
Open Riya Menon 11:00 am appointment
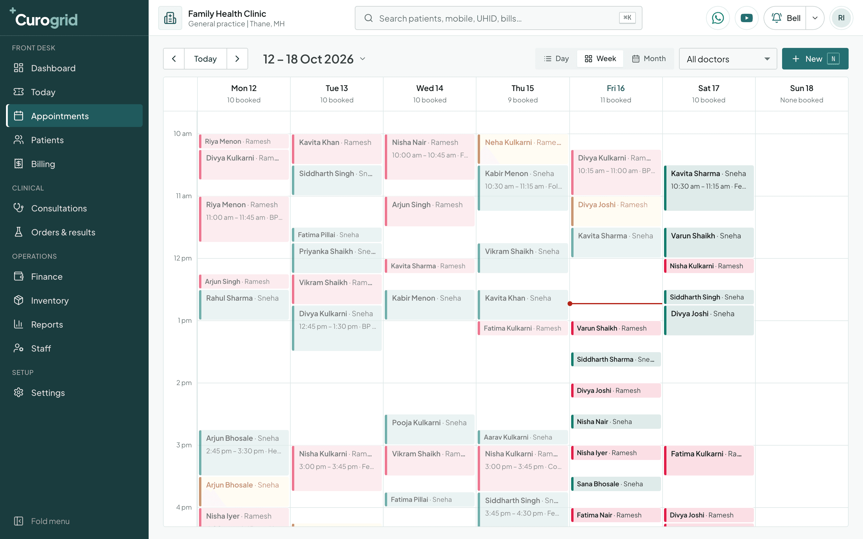(244, 219)
